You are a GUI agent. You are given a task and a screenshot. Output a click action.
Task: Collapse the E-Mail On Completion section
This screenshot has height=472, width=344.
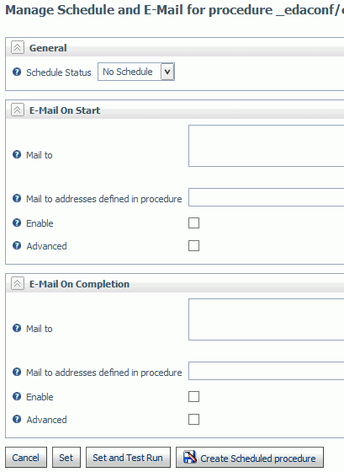coord(18,283)
